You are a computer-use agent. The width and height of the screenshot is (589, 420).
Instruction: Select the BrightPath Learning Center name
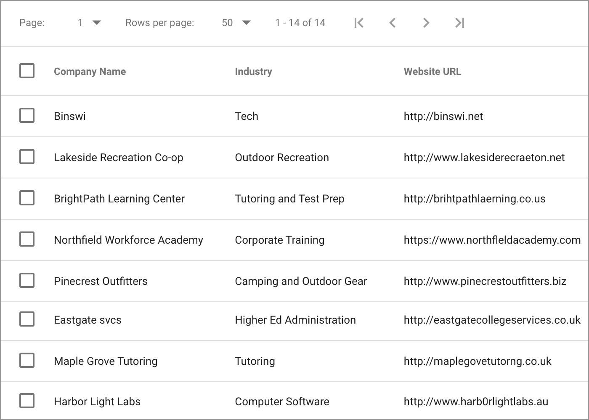pyautogui.click(x=119, y=199)
